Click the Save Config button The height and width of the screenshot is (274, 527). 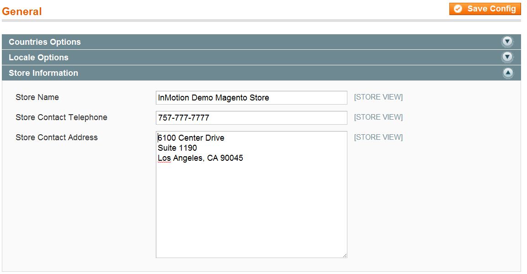click(485, 9)
